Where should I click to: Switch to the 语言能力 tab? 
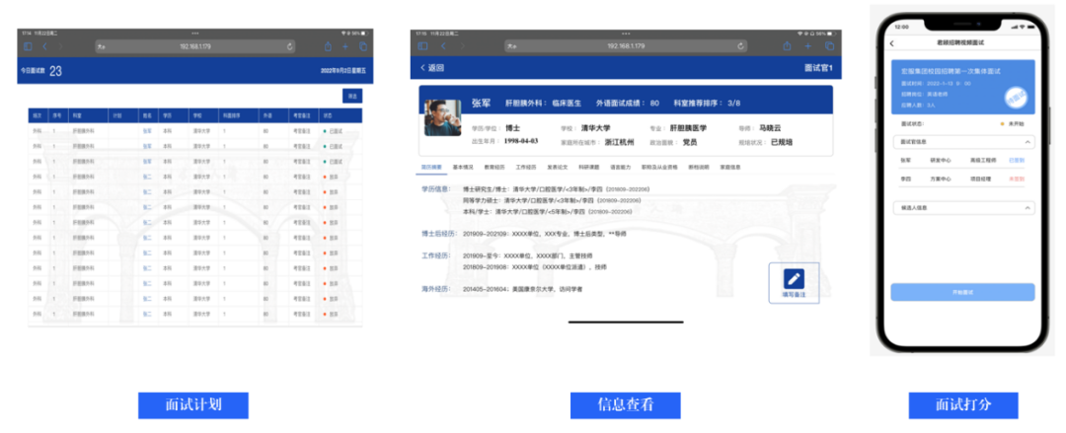coord(620,167)
